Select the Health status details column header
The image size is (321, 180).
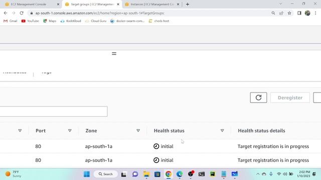click(261, 130)
